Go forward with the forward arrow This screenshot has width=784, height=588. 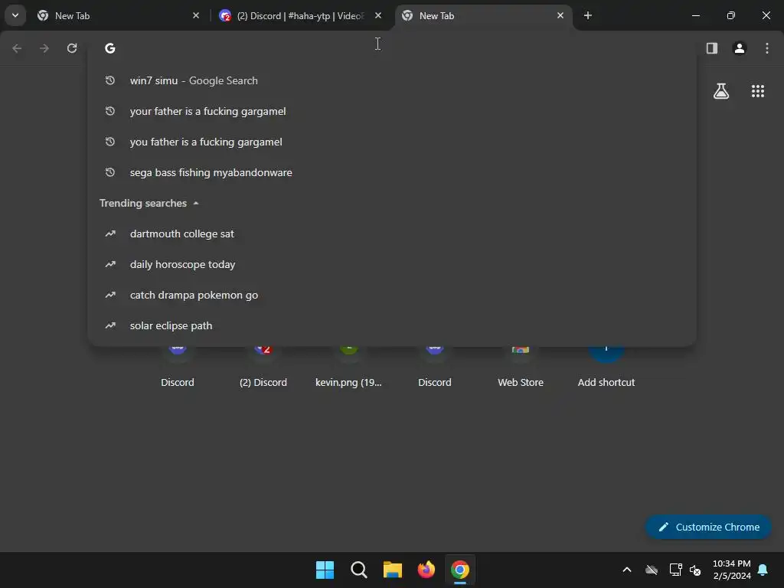tap(44, 48)
